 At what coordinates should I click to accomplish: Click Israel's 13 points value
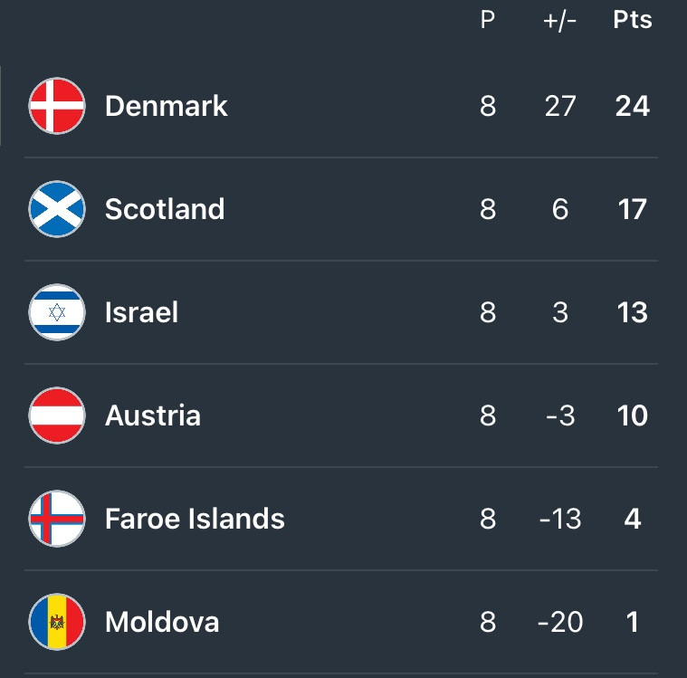(x=632, y=312)
